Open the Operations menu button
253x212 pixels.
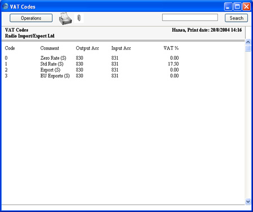pyautogui.click(x=31, y=18)
